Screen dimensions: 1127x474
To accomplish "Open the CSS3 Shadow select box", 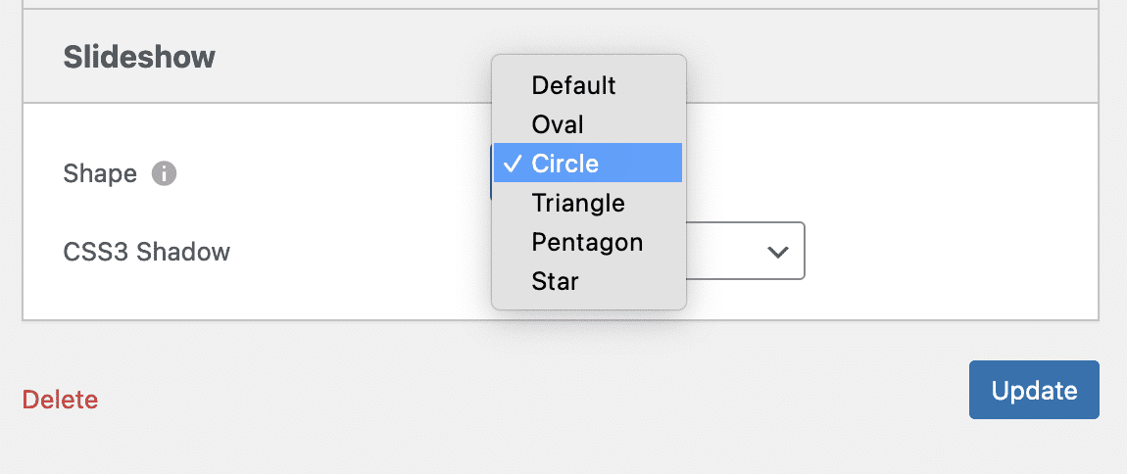I will (x=745, y=252).
